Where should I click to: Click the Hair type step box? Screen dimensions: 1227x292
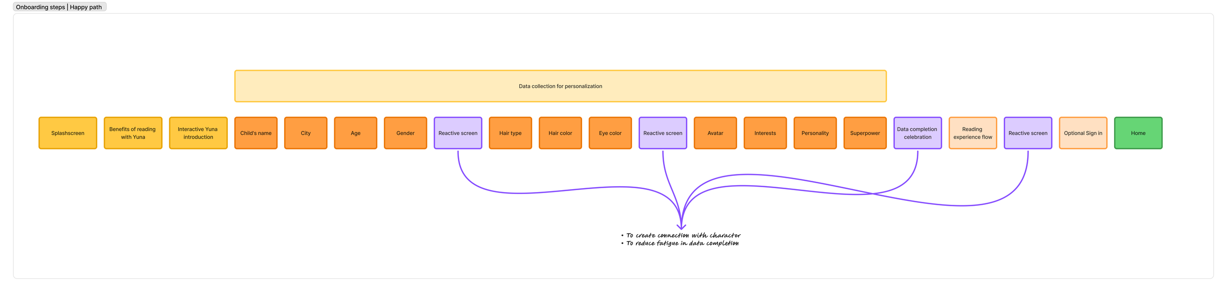(x=510, y=133)
